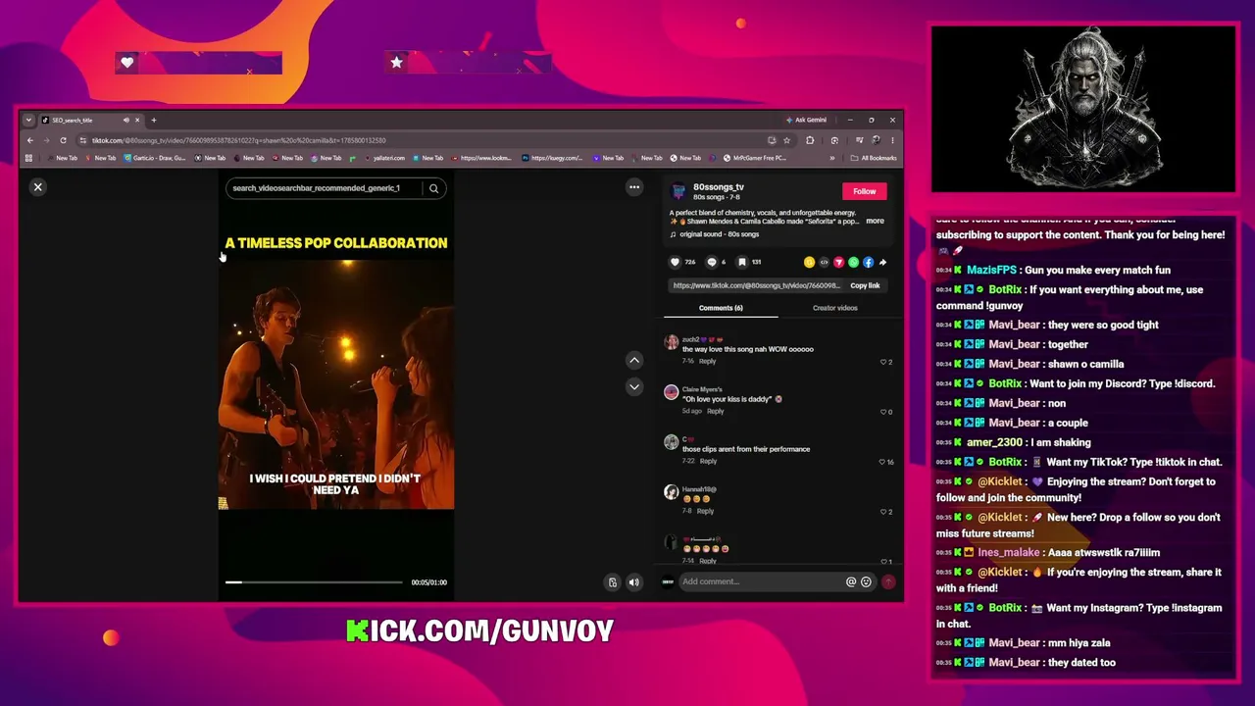Reply to Hannah18@'s comment

click(x=705, y=511)
